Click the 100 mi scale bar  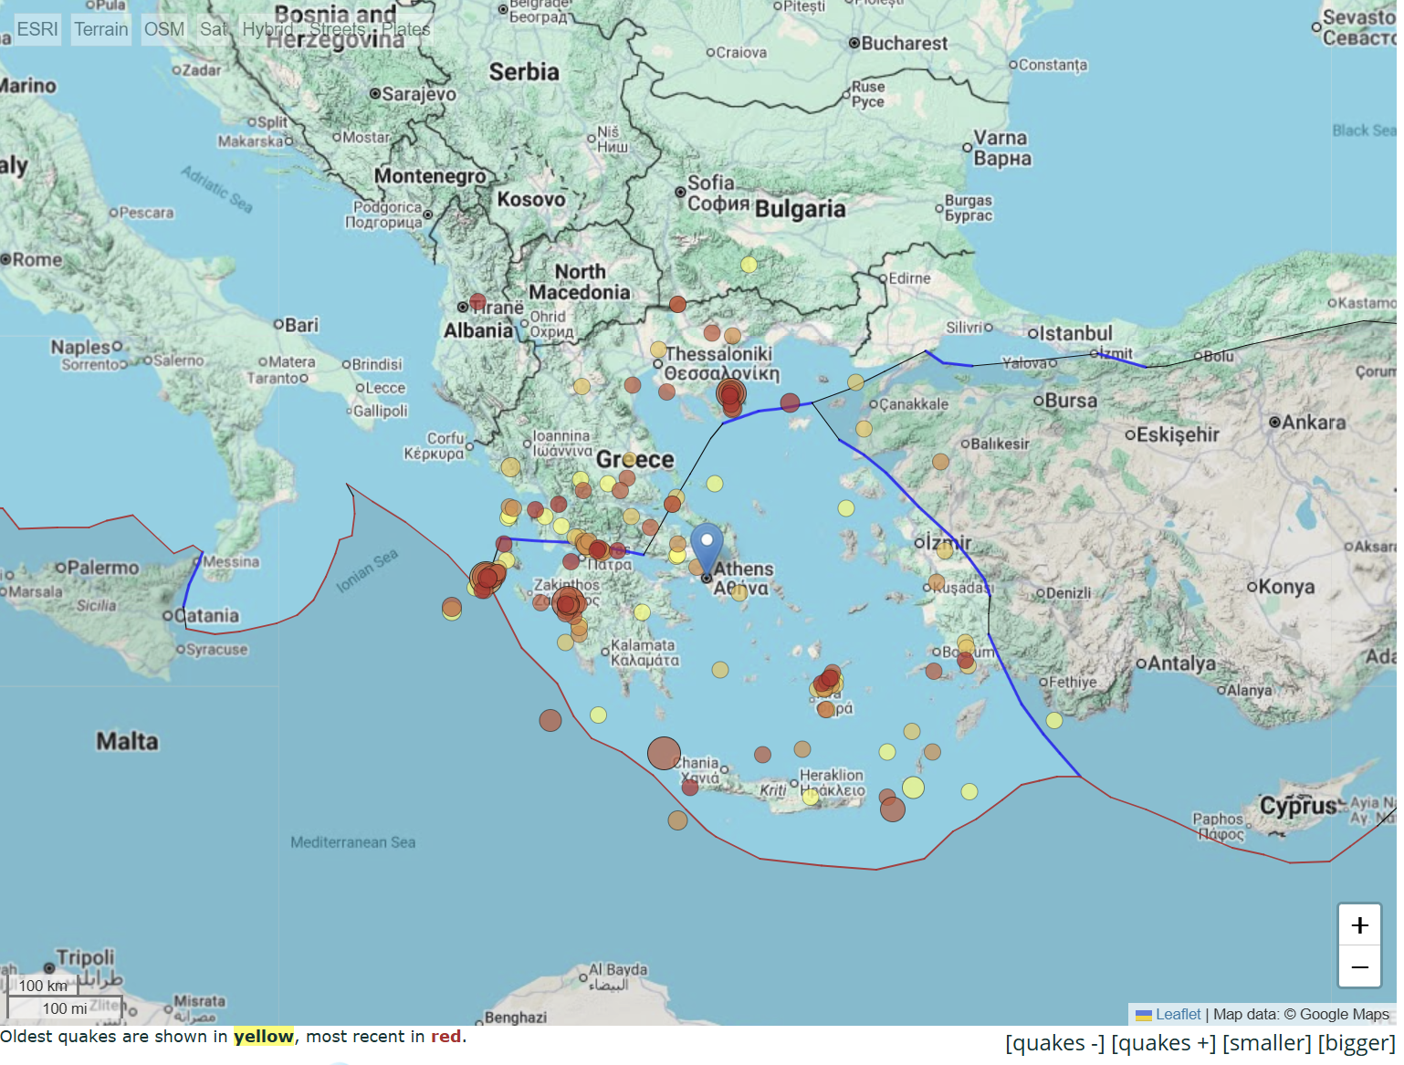pyautogui.click(x=65, y=1008)
